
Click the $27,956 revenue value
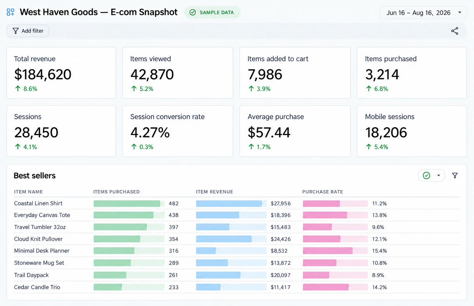tap(281, 203)
